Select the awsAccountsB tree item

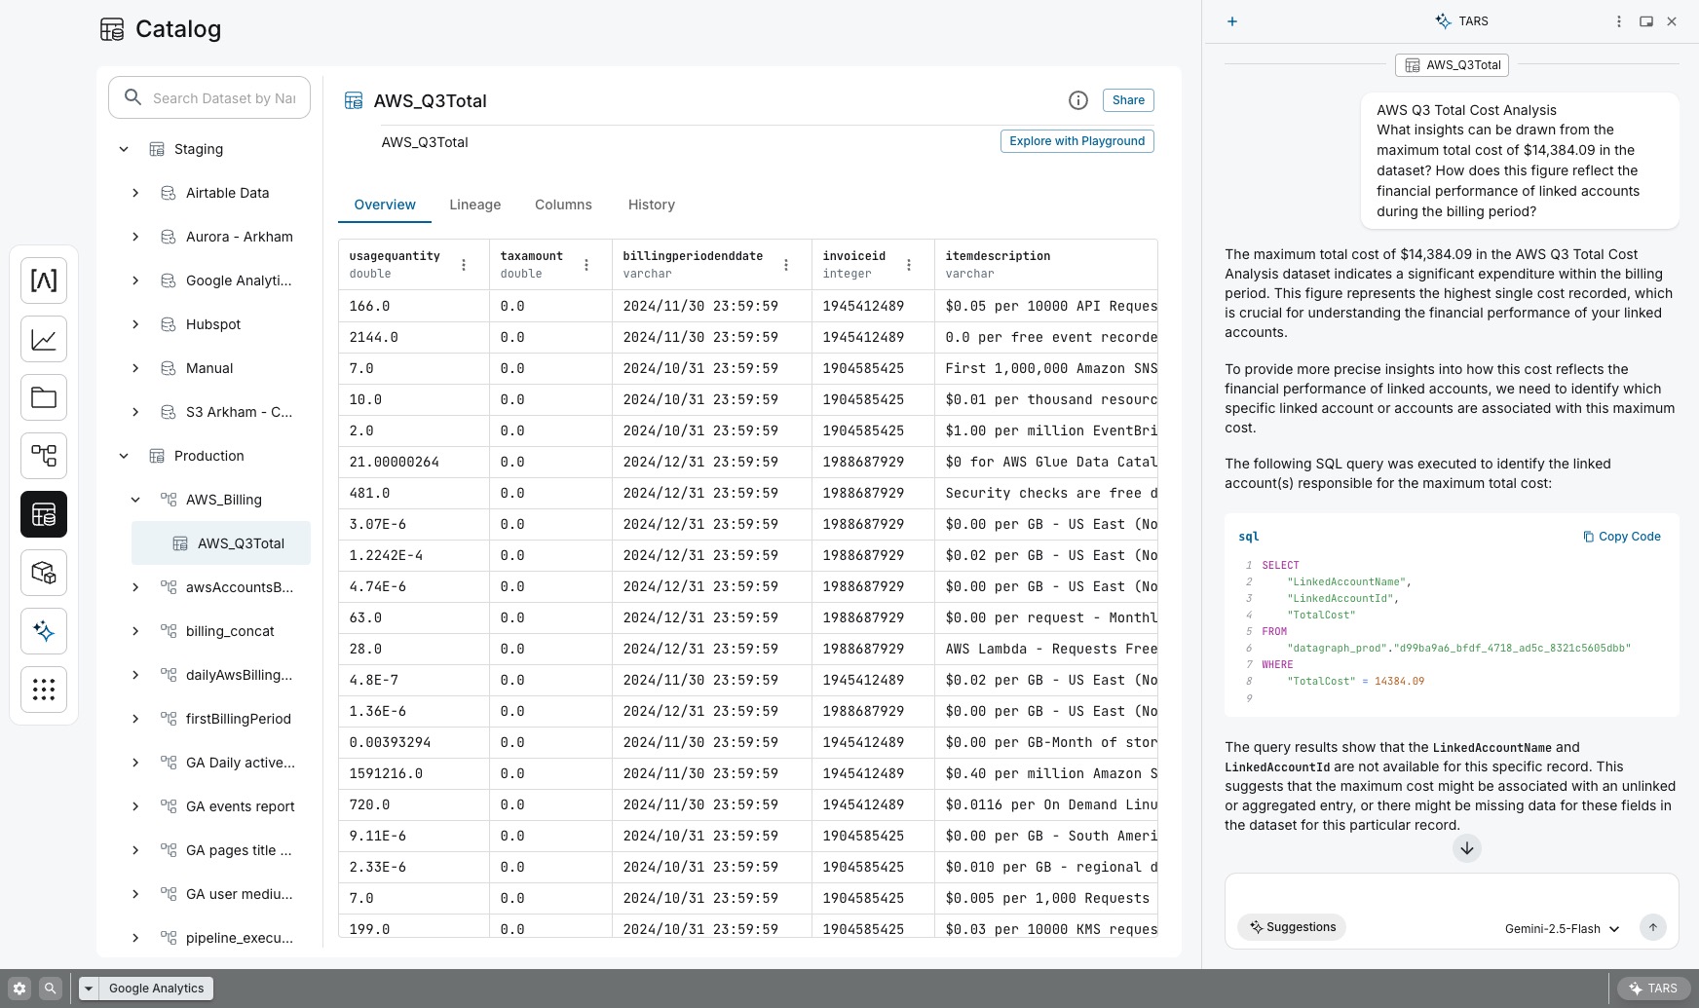click(239, 587)
